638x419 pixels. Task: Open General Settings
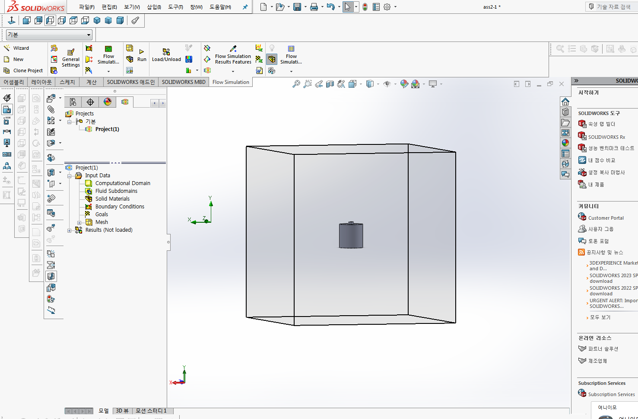coord(71,58)
